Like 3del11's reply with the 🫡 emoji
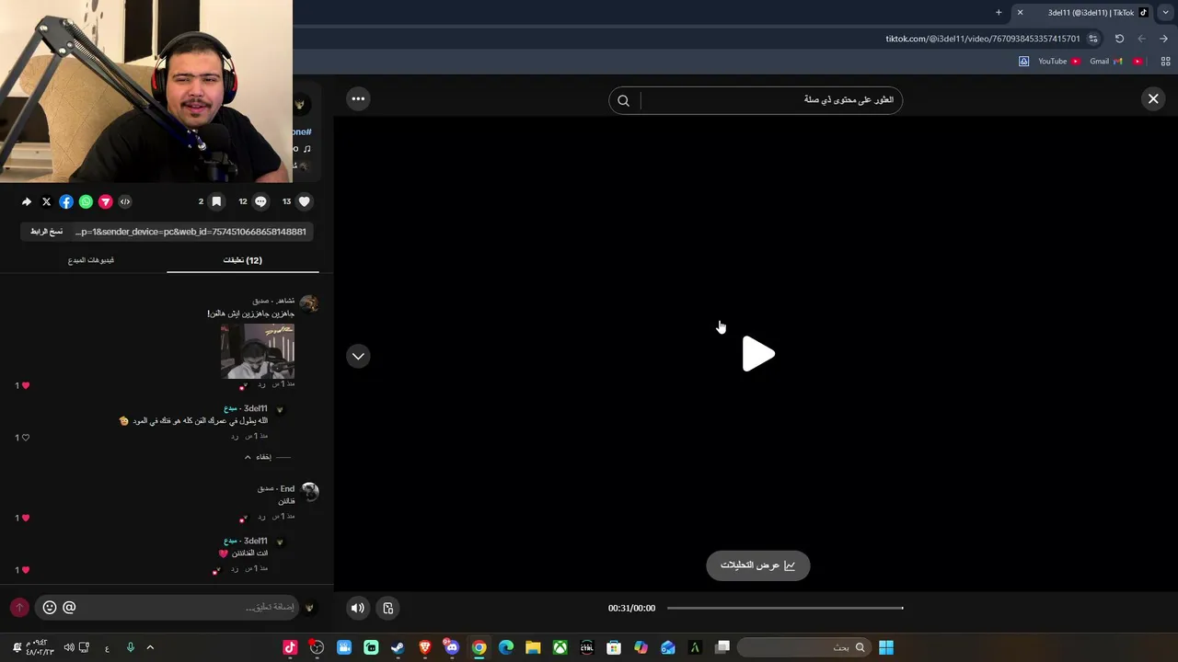1178x662 pixels. pos(25,438)
